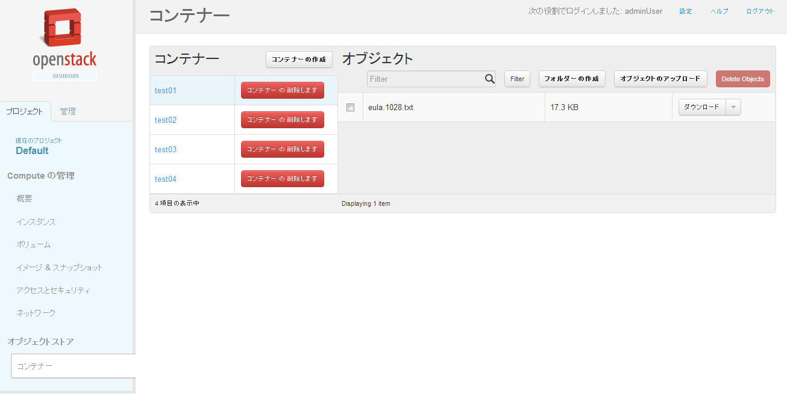
Task: Click the フォルダーの作成 button
Action: (x=571, y=79)
